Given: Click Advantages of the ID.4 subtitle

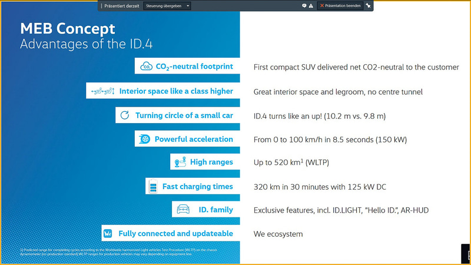Looking at the screenshot, I should pyautogui.click(x=86, y=44).
